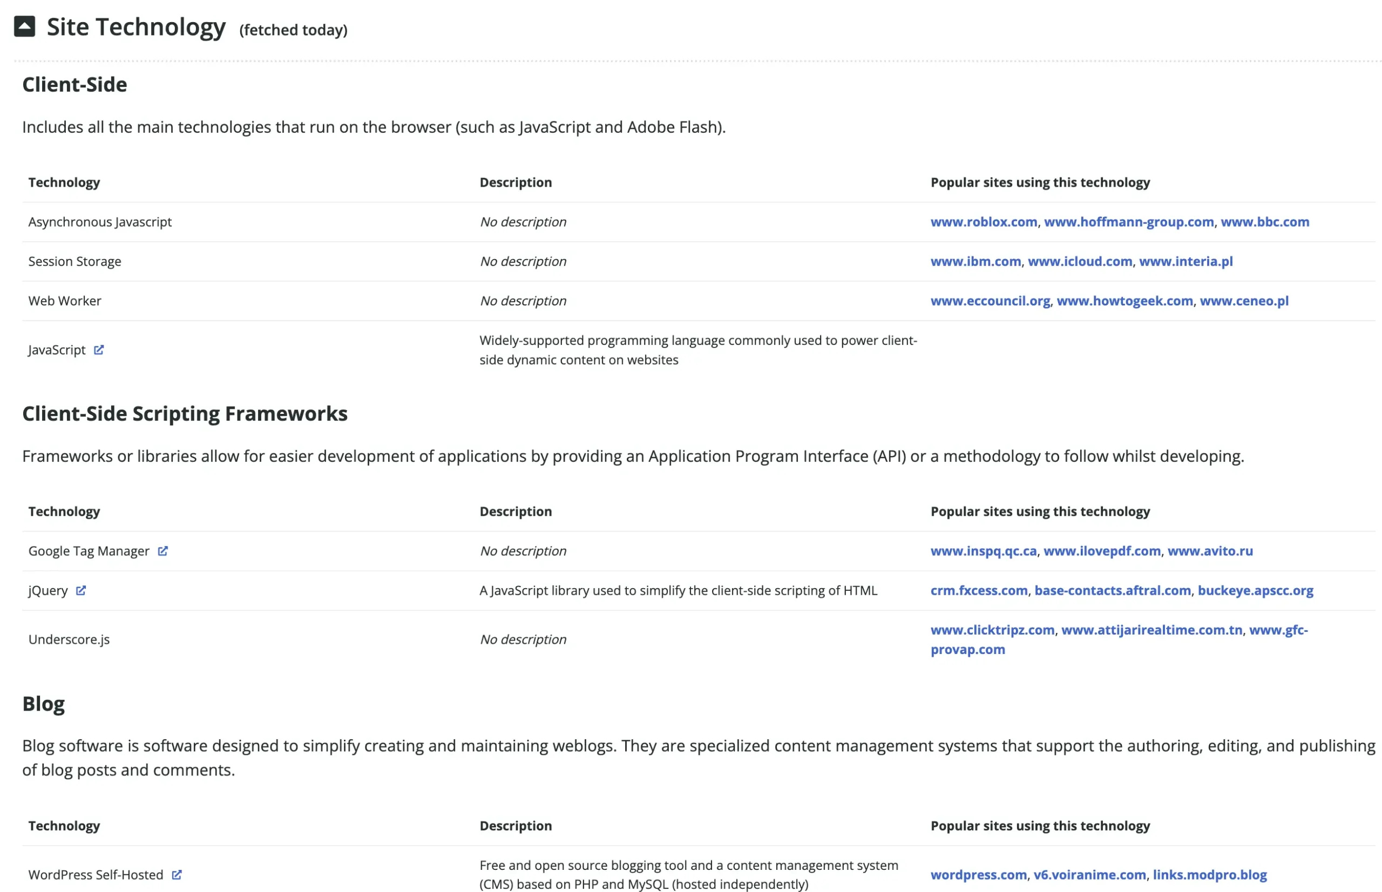Visit the www.ilovepdf.com link

click(x=1102, y=551)
